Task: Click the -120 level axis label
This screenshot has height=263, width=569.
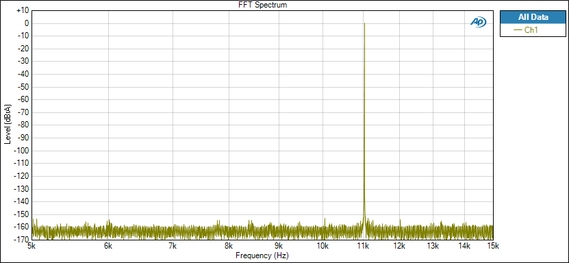Action: (x=21, y=176)
